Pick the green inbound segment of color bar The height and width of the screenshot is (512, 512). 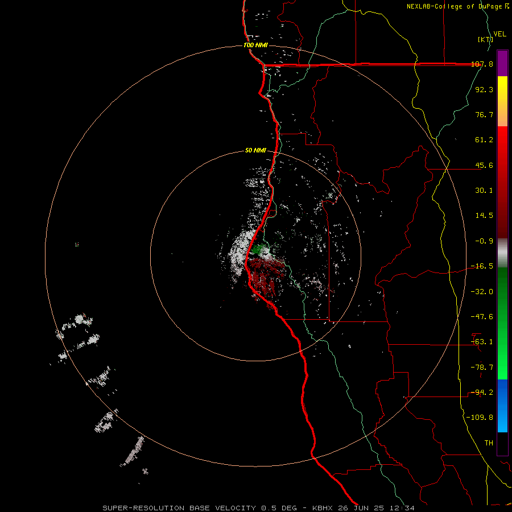(x=502, y=323)
